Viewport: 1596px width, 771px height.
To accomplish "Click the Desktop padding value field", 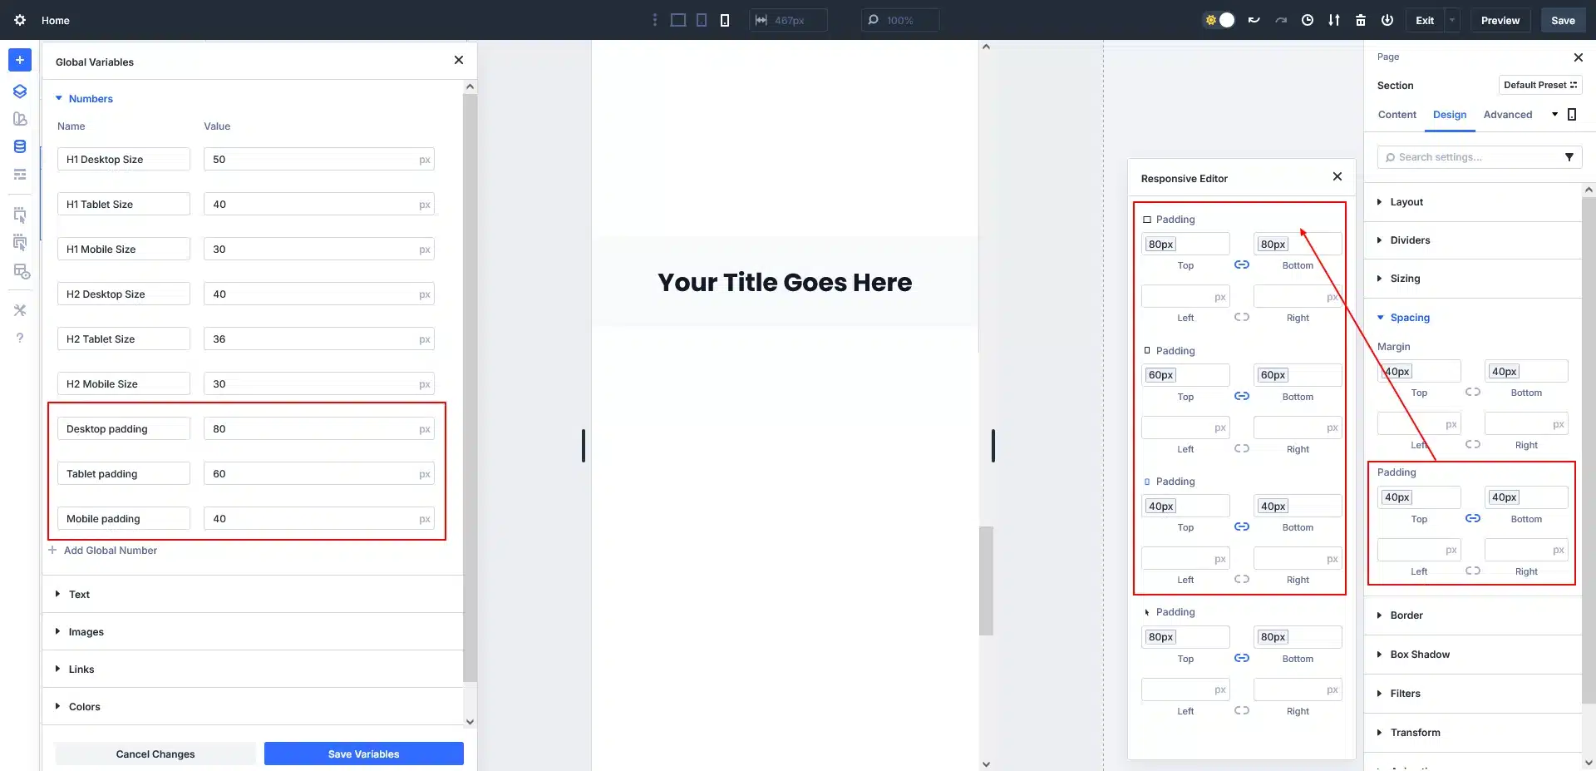I will (312, 429).
